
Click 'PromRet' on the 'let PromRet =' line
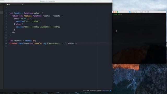(18, 41)
